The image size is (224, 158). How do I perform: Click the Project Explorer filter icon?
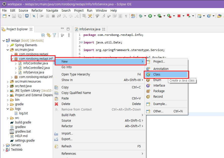[x=54, y=35]
